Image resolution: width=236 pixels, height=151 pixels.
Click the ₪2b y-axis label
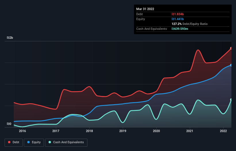point(10,38)
